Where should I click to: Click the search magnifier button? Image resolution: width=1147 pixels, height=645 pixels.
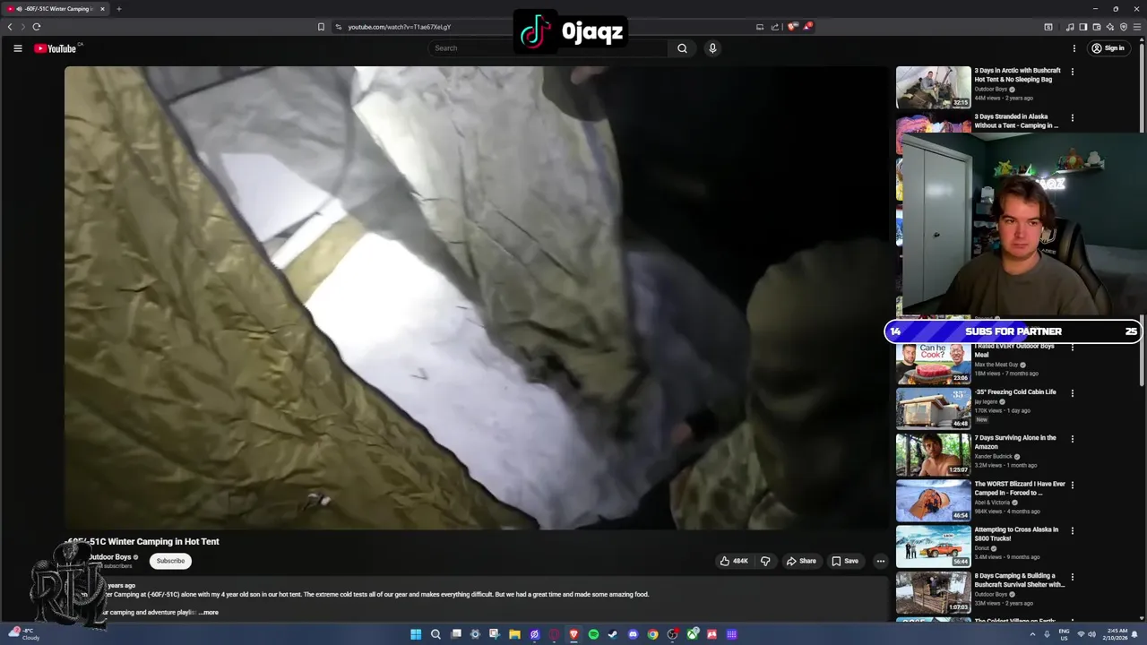click(682, 48)
